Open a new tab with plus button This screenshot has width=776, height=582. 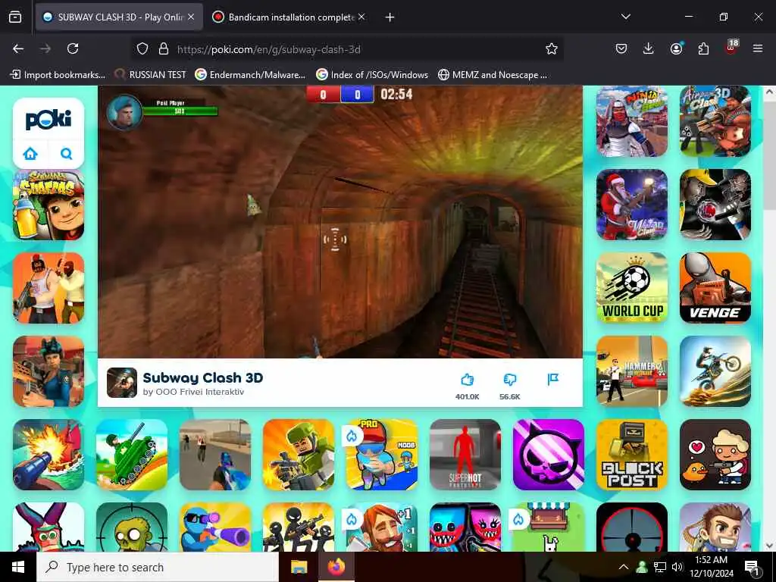tap(390, 17)
